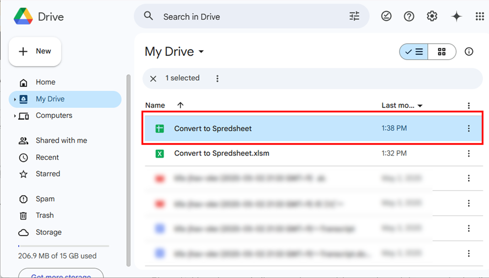489x278 pixels.
Task: Expand the Computers tree in sidebar
Action: (15, 116)
